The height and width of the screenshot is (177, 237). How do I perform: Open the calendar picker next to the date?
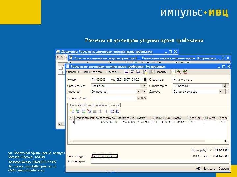[145, 79]
